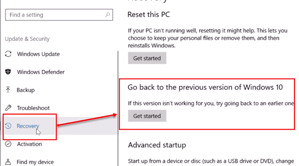Open Find my device settings
Viewport: 299px width, 166px height.
point(35,162)
